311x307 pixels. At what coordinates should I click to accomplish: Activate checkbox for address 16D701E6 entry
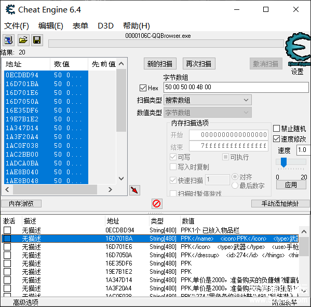click(7, 247)
